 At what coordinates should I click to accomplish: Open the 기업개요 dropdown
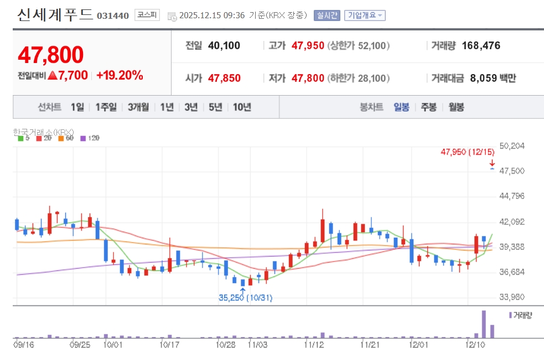pyautogui.click(x=365, y=15)
